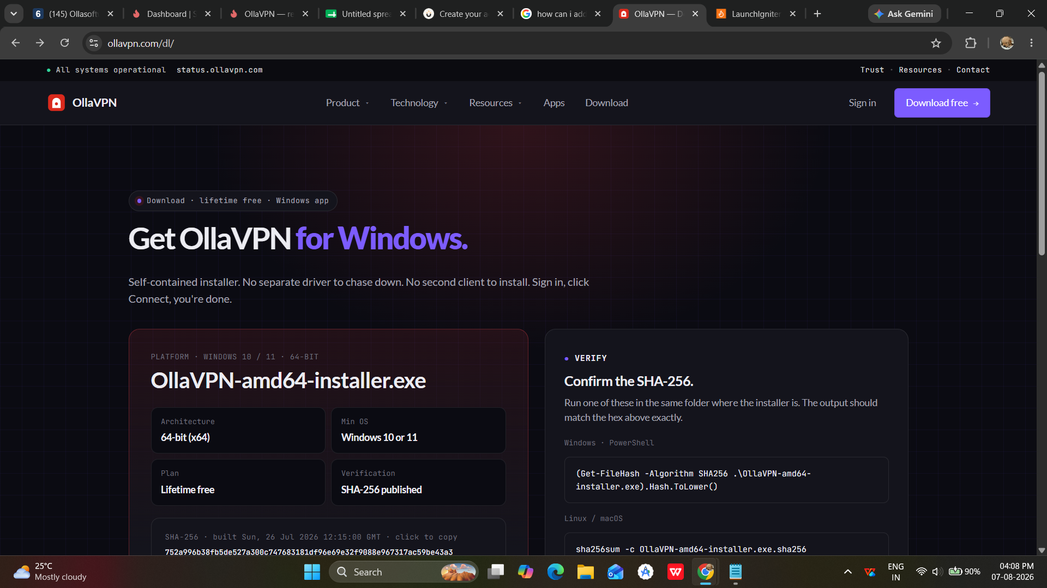
Task: Open the blue circular A app on the taskbar
Action: (x=646, y=572)
